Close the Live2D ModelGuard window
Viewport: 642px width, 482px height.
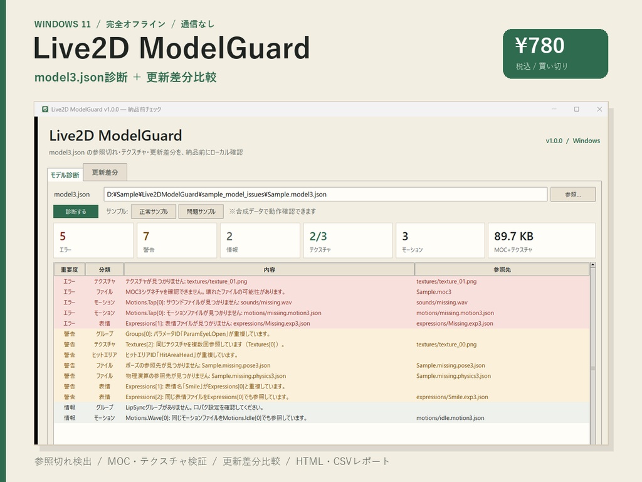point(599,109)
